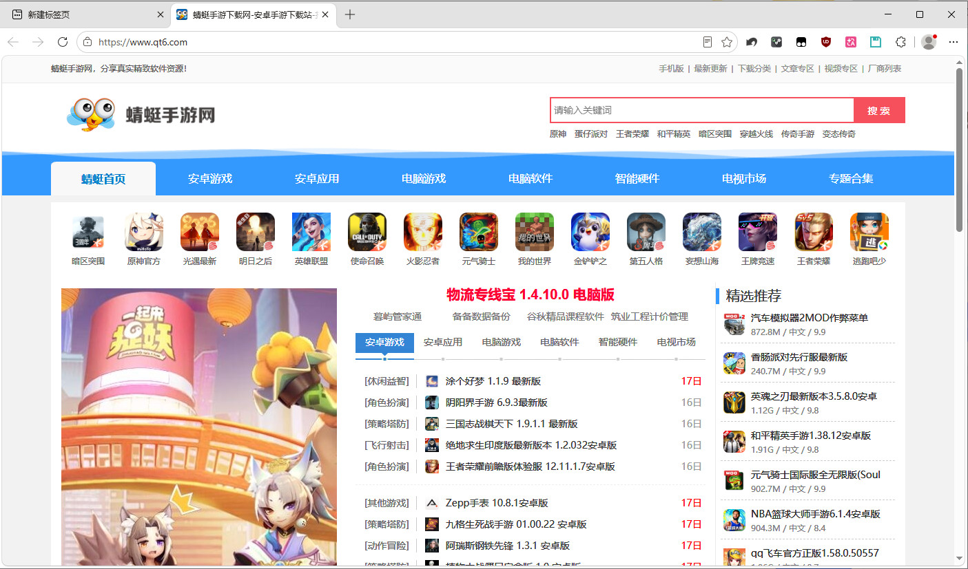
Task: Open the 物流专线宝 1.4.10.0 电脑版 link
Action: (x=531, y=294)
